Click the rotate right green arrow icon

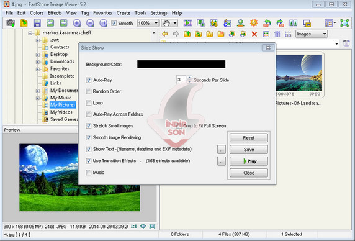(281, 23)
